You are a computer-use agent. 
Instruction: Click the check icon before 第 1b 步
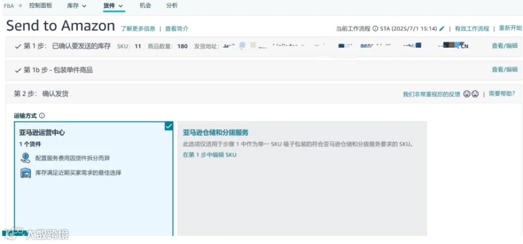click(18, 70)
